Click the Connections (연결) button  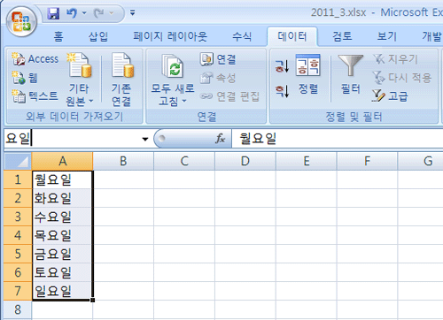pyautogui.click(x=218, y=59)
